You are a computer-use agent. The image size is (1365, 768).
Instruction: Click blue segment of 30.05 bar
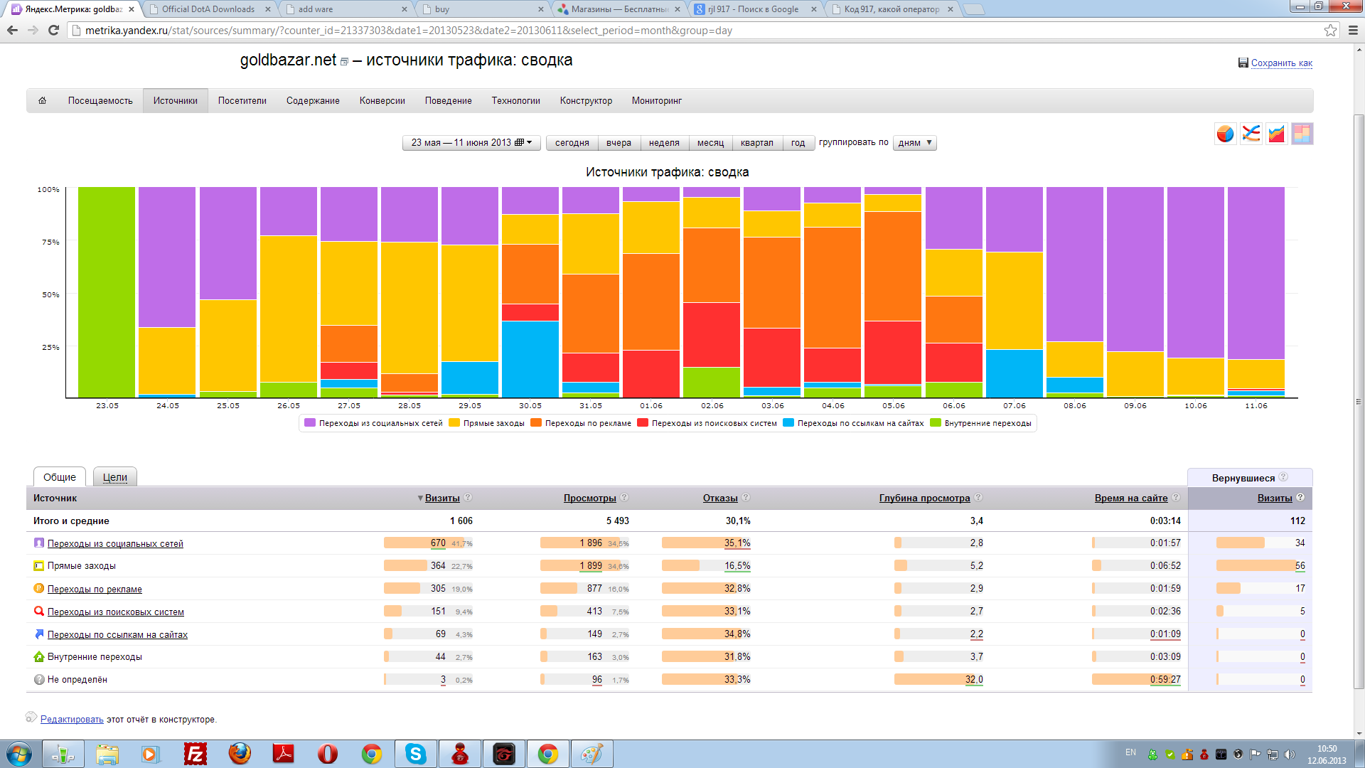pos(530,359)
